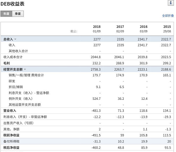Switch to the 年度 (annual) tab
Image resolution: width=176 pixels, height=152 pixels.
(x=6, y=14)
